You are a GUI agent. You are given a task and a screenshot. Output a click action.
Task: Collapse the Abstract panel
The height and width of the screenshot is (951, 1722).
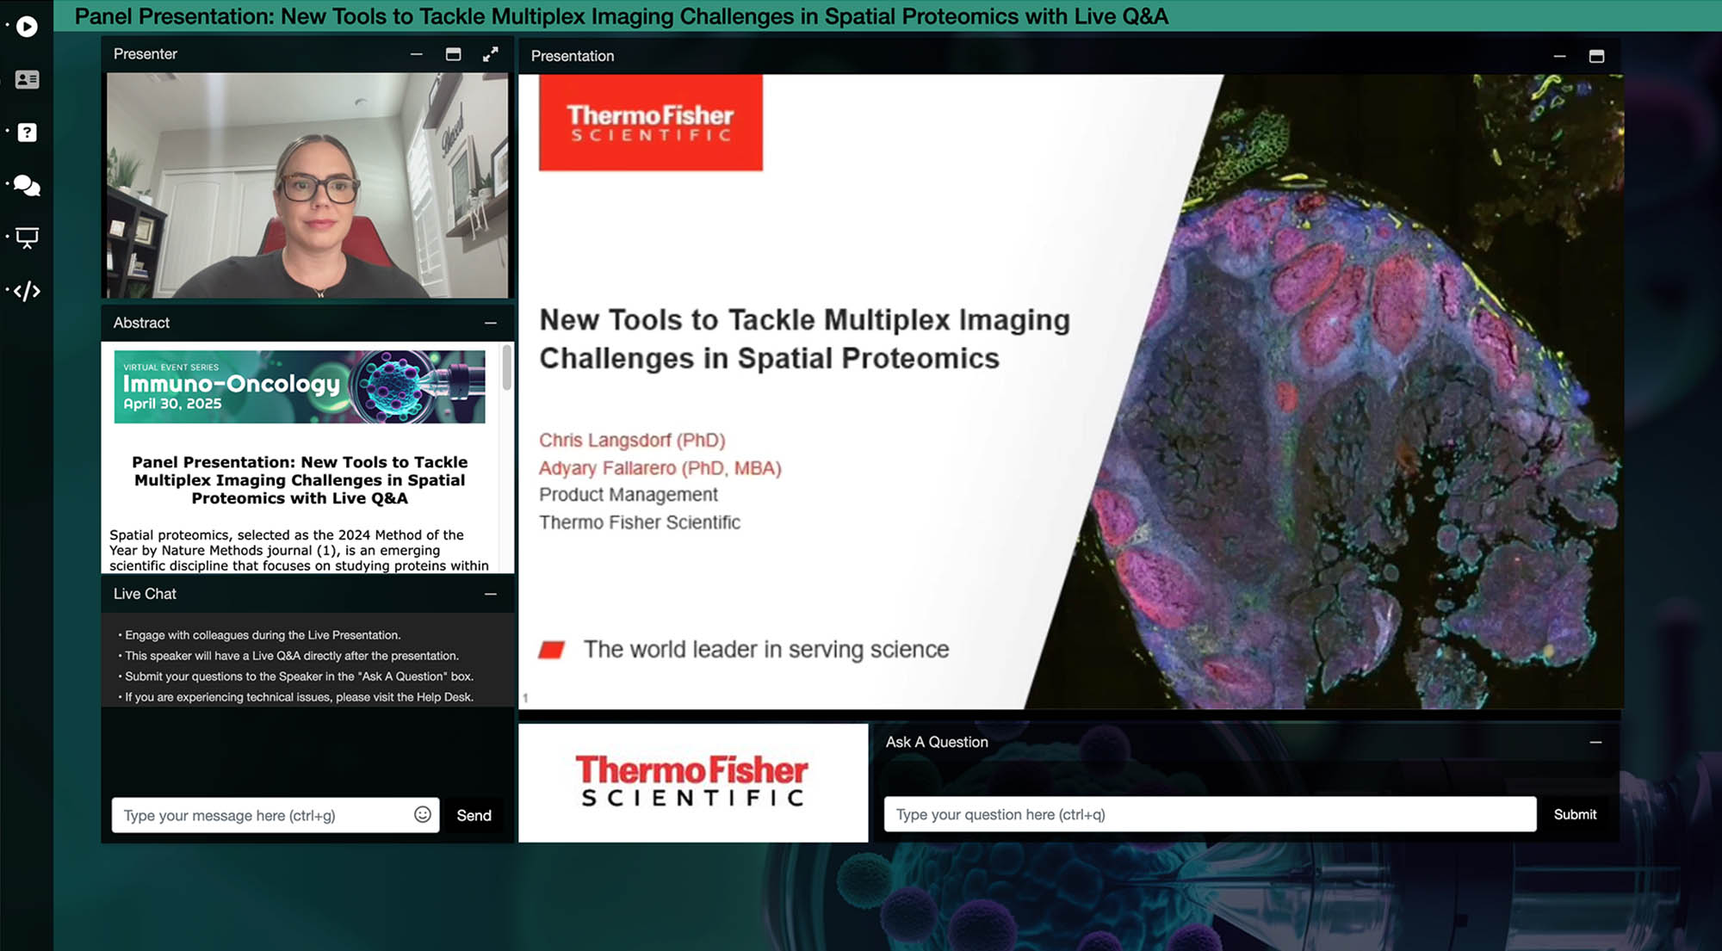pyautogui.click(x=490, y=323)
